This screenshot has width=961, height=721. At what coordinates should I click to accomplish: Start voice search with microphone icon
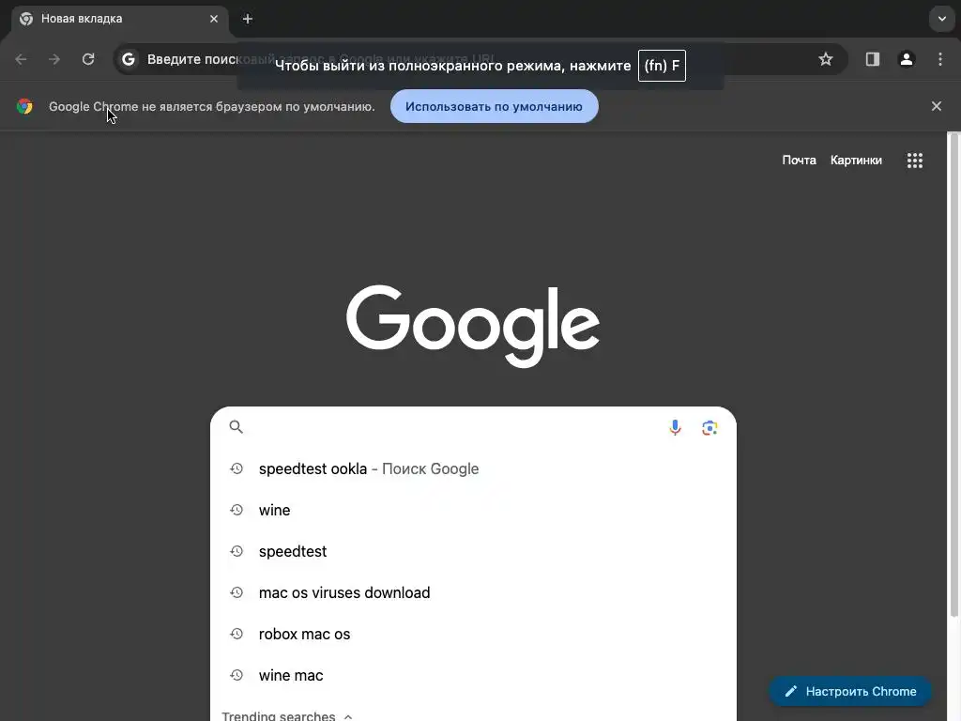point(675,427)
